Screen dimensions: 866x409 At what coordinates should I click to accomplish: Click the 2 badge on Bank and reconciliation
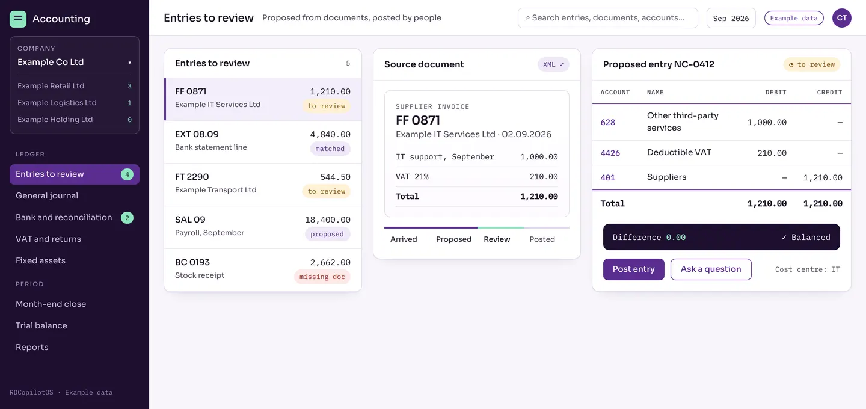click(127, 218)
